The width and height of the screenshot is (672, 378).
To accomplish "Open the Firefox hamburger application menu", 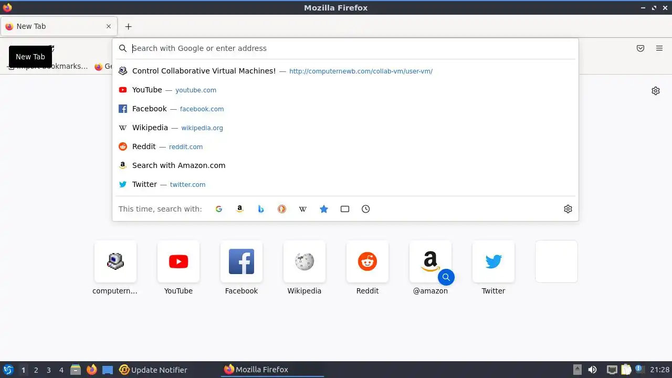I will point(659,48).
